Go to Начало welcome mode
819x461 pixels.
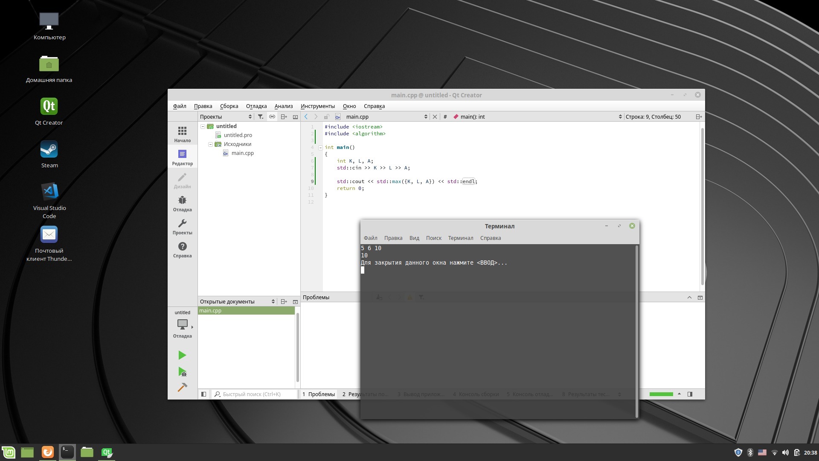[x=182, y=134]
